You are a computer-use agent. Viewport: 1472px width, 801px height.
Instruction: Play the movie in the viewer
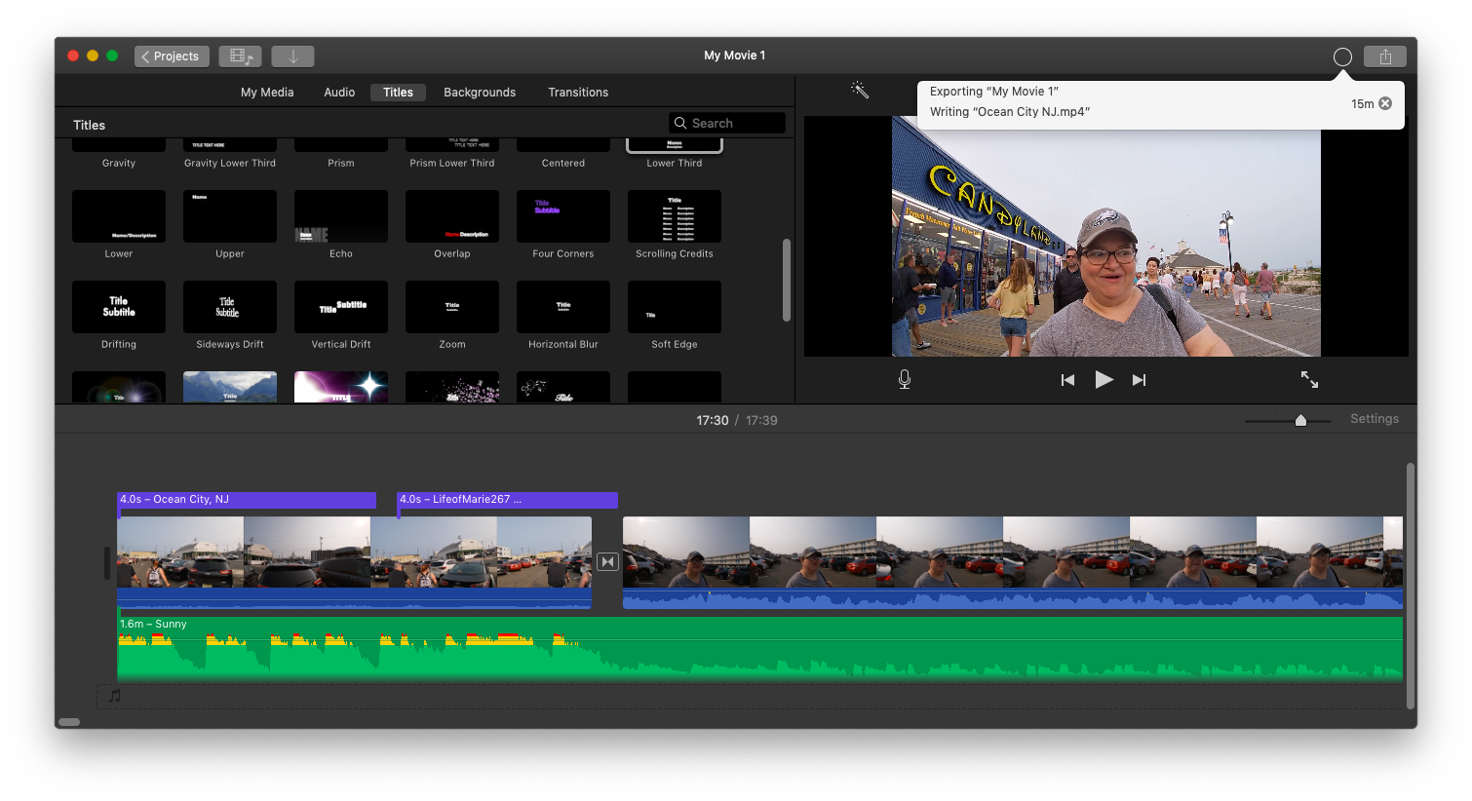pos(1104,380)
